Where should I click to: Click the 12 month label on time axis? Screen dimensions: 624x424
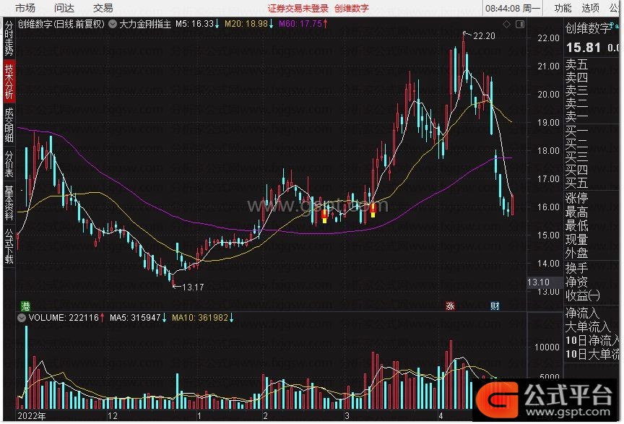point(113,416)
